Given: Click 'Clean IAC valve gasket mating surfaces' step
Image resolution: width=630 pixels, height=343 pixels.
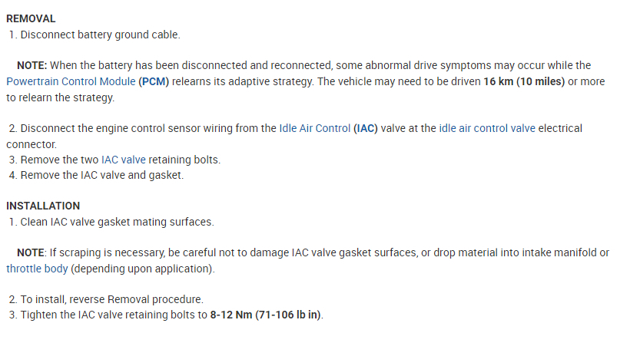Looking at the screenshot, I should click(117, 222).
